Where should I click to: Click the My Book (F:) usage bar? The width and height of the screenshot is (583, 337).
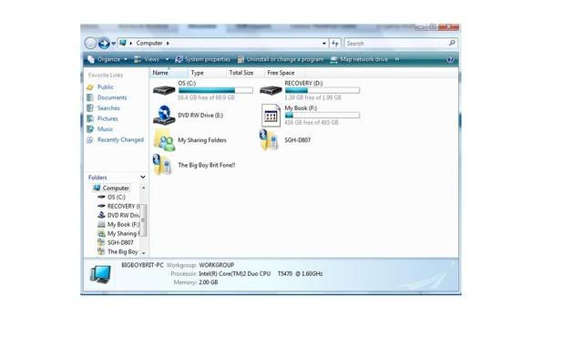tap(322, 115)
